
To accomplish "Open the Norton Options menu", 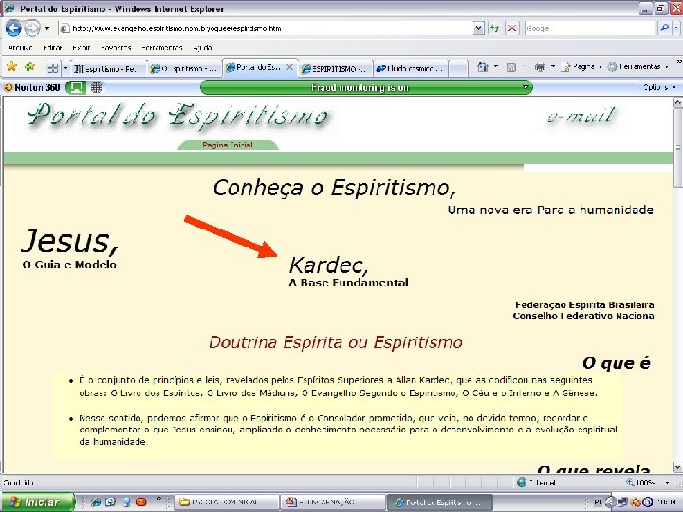I will (x=659, y=87).
